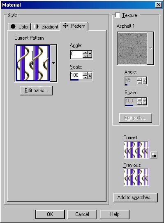This screenshot has width=164, height=223.
Task: Click the Current Pattern preview thumbnail
Action: 33,63
